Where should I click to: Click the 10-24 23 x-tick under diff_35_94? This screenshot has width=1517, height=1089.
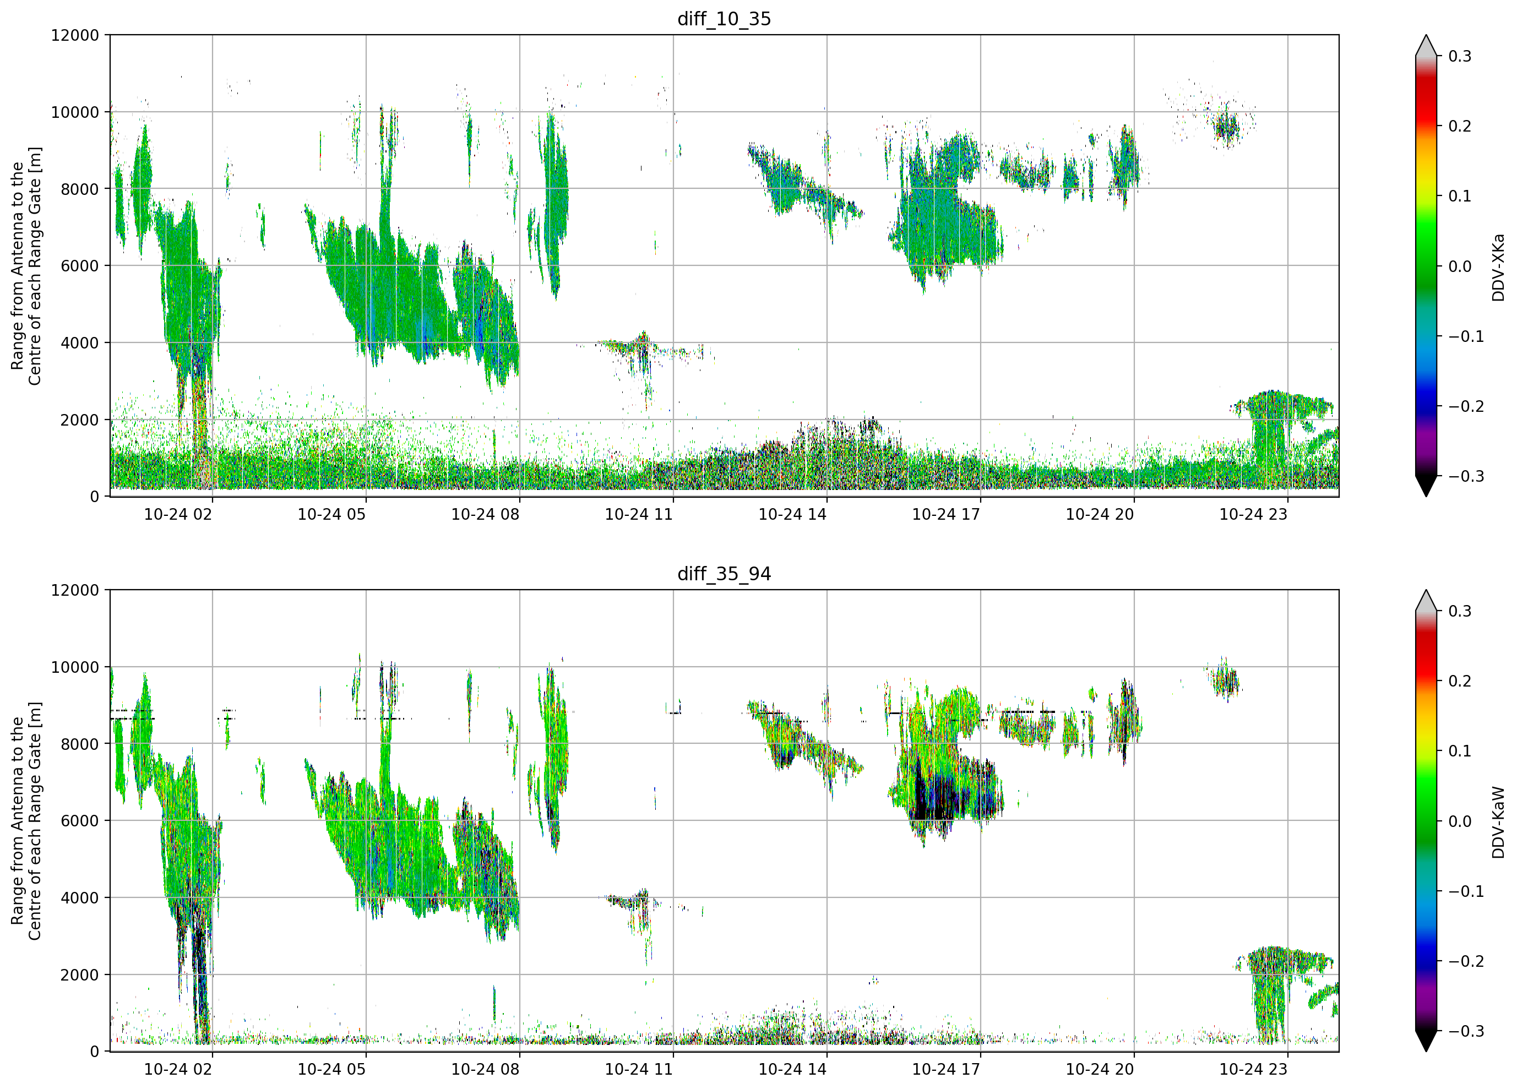coord(1253,1070)
